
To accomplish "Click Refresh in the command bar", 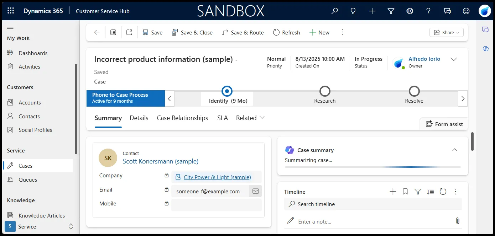I will click(287, 32).
